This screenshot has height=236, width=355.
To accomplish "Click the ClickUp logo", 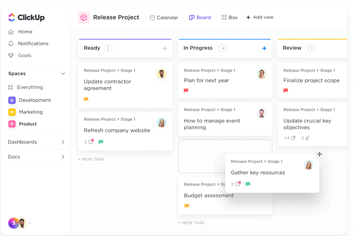I will coord(26,17).
